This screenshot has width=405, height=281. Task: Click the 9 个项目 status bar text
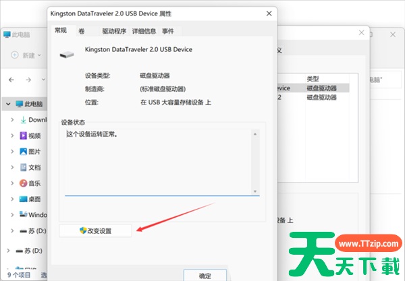(19, 275)
